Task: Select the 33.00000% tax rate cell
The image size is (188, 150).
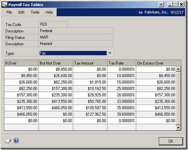Action: click(122, 101)
